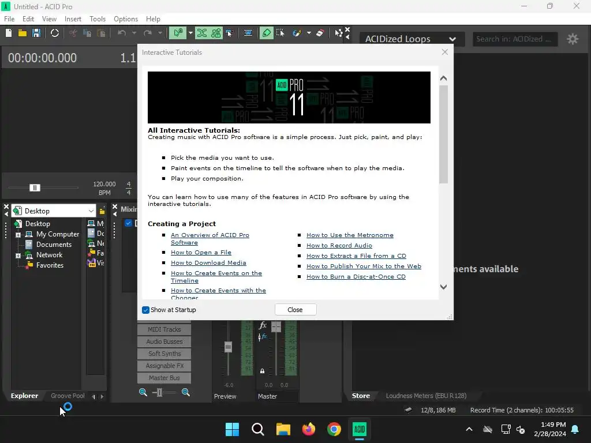Toggle the Audio Busses mixer button
Image resolution: width=591 pixels, height=443 pixels.
(164, 341)
